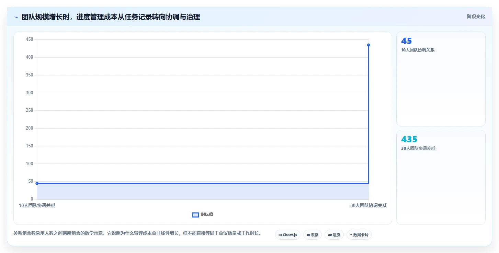
Task: Click the card value 435
Action: point(409,139)
